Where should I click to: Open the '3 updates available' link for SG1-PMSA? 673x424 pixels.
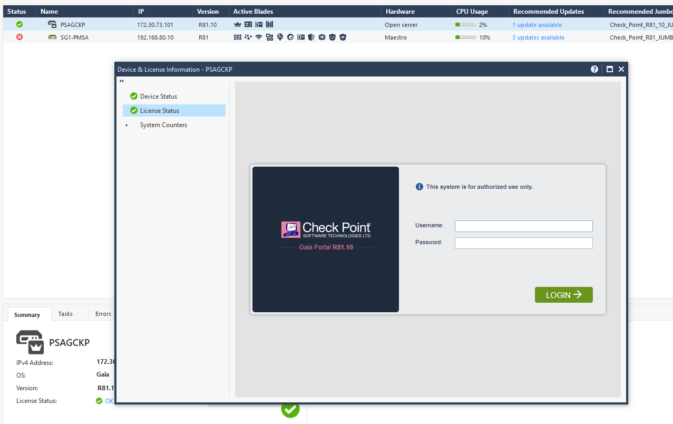(538, 37)
